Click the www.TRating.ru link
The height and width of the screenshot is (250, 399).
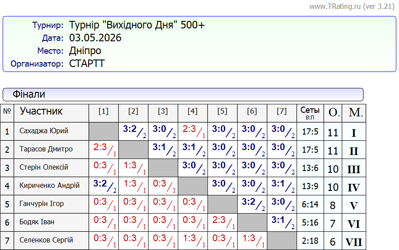click(352, 6)
